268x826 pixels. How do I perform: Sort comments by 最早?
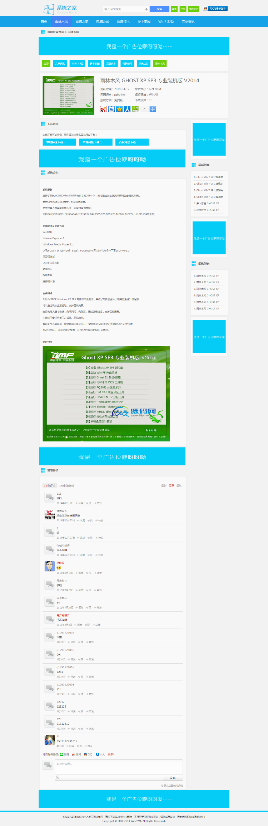(x=172, y=485)
